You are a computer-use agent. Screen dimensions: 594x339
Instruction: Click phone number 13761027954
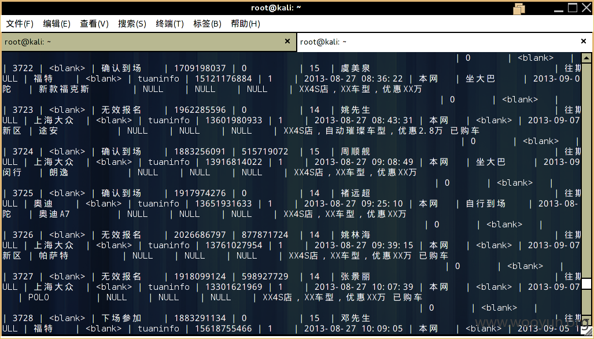[234, 245]
